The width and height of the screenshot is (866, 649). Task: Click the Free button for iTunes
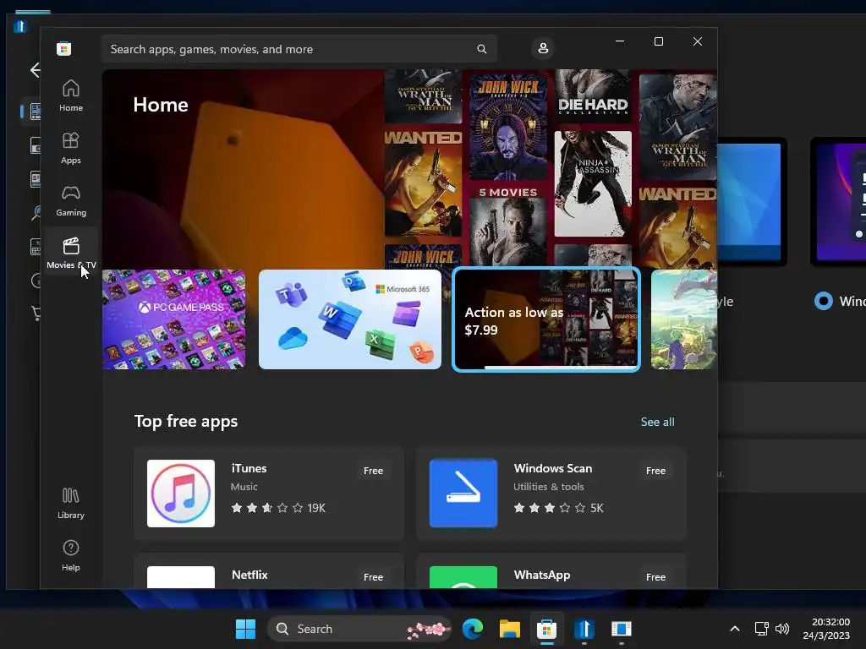click(373, 471)
